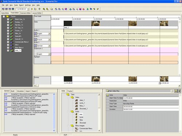Uncheck the Audio 2 French checkbox

35,40
